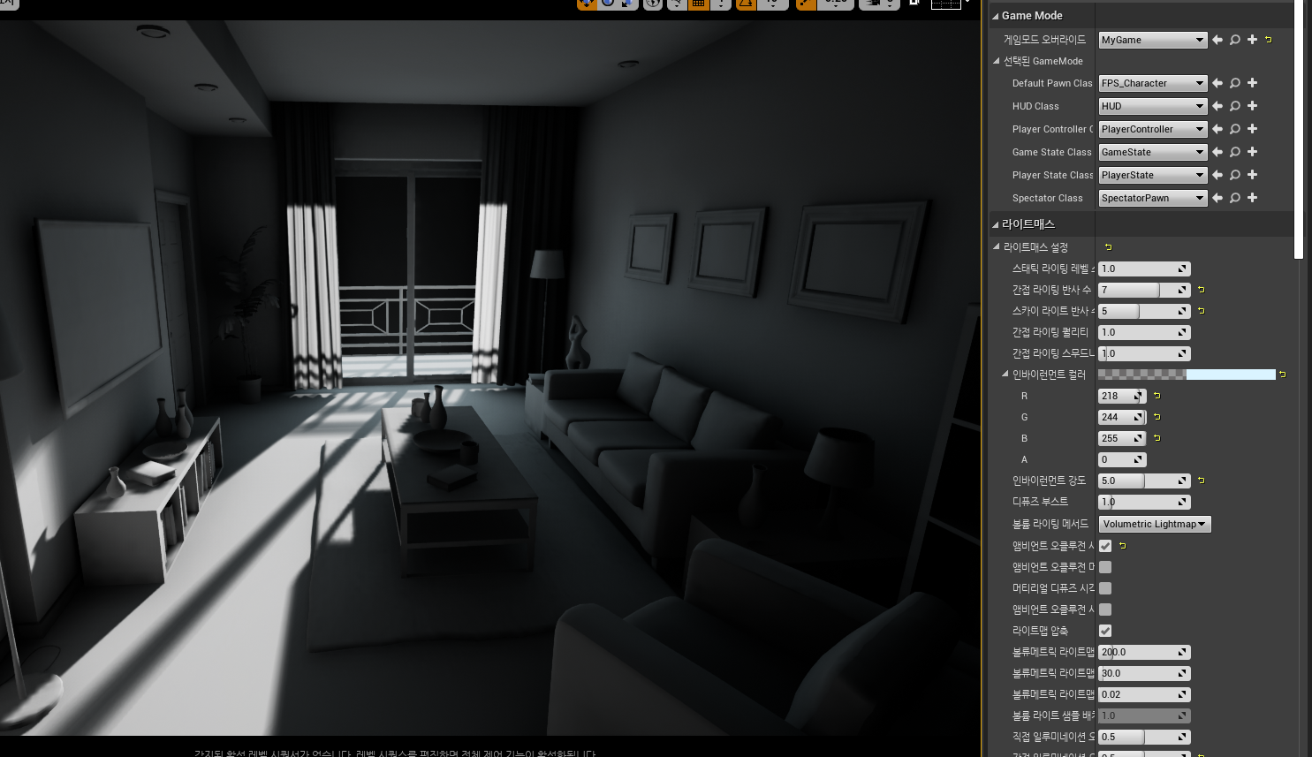Screen dimensions: 1312x757
Task: Collapse the 라이트매스 설정 group
Action: point(997,247)
